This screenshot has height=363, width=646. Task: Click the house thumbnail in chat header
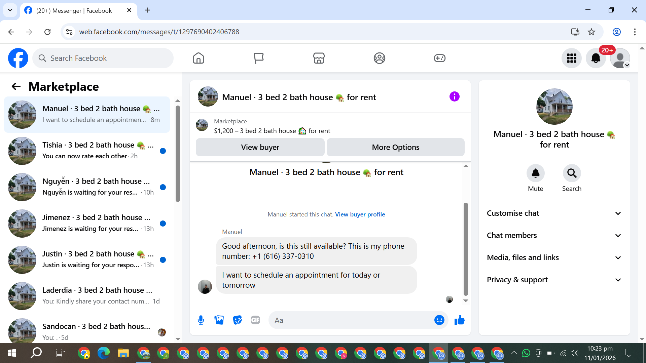pyautogui.click(x=208, y=97)
